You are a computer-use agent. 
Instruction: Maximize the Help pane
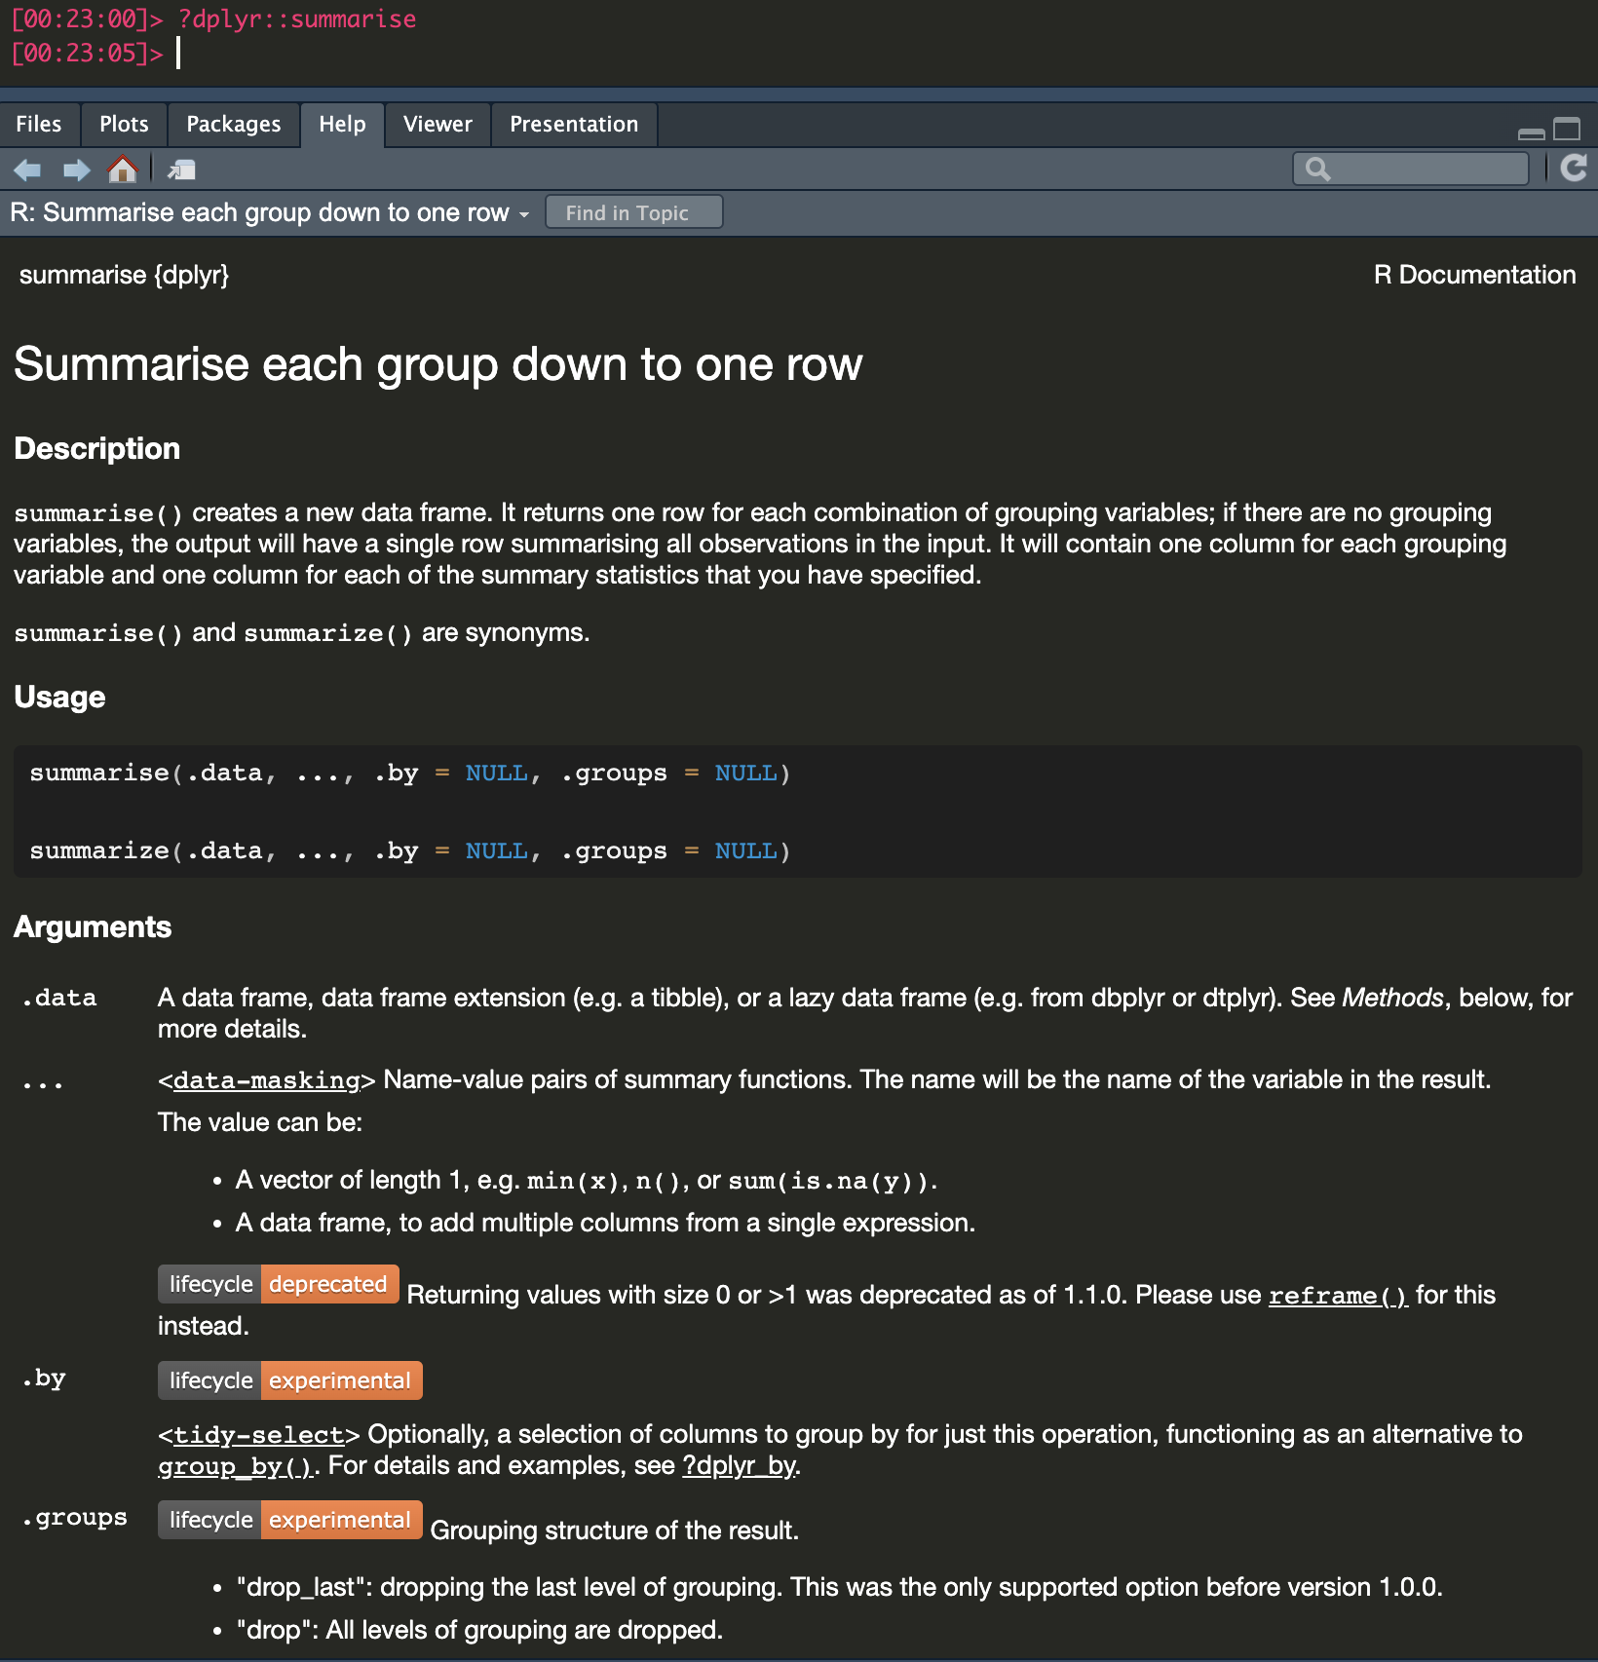coord(1567,129)
